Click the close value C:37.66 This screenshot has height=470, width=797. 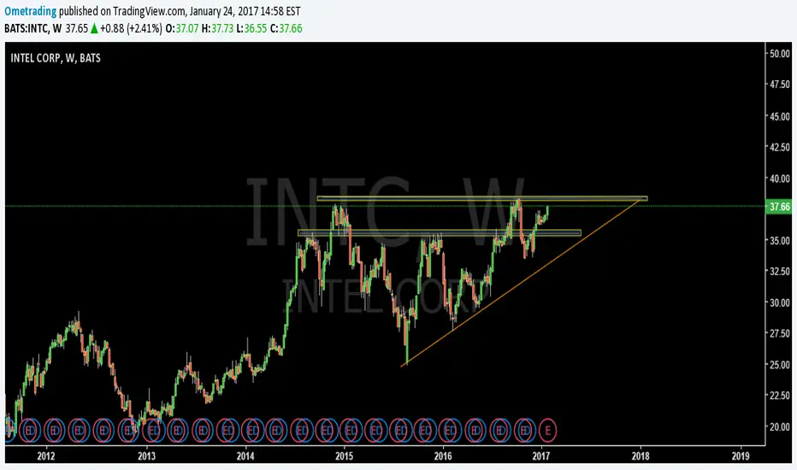tap(286, 28)
